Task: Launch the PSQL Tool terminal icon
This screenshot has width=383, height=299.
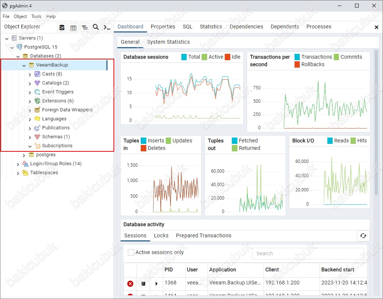Action: [x=107, y=27]
